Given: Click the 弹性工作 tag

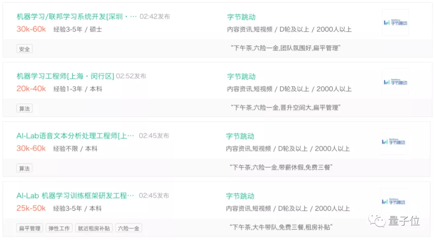Looking at the screenshot, I should tap(59, 228).
